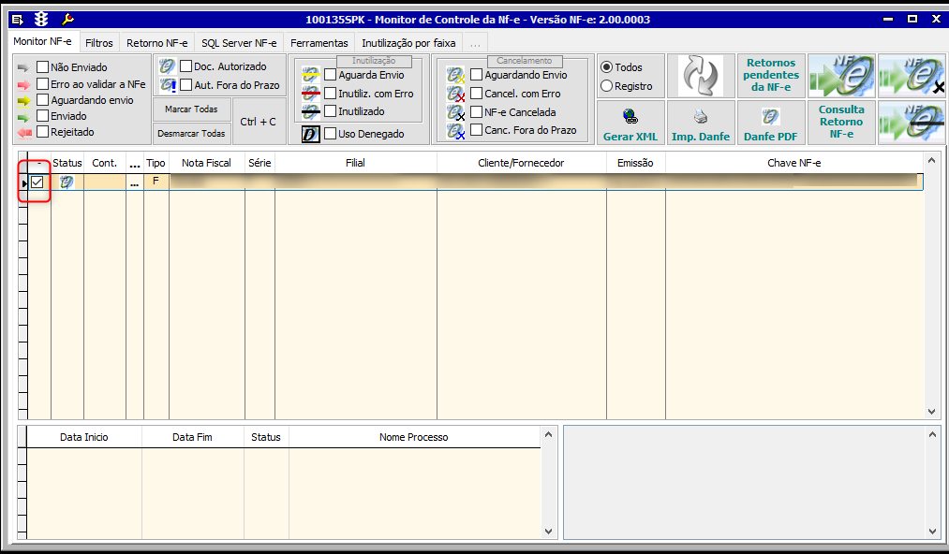
Task: Click the grid's vertical scrollbar down arrow
Action: pos(931,411)
